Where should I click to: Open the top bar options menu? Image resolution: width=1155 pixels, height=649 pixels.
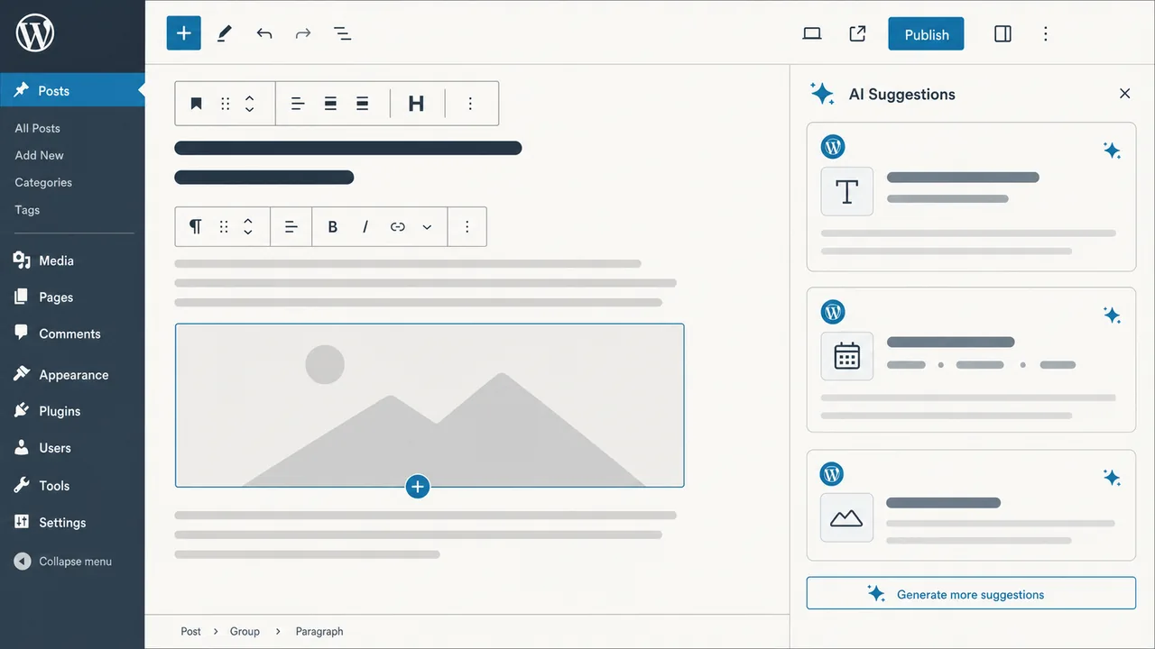1045,33
